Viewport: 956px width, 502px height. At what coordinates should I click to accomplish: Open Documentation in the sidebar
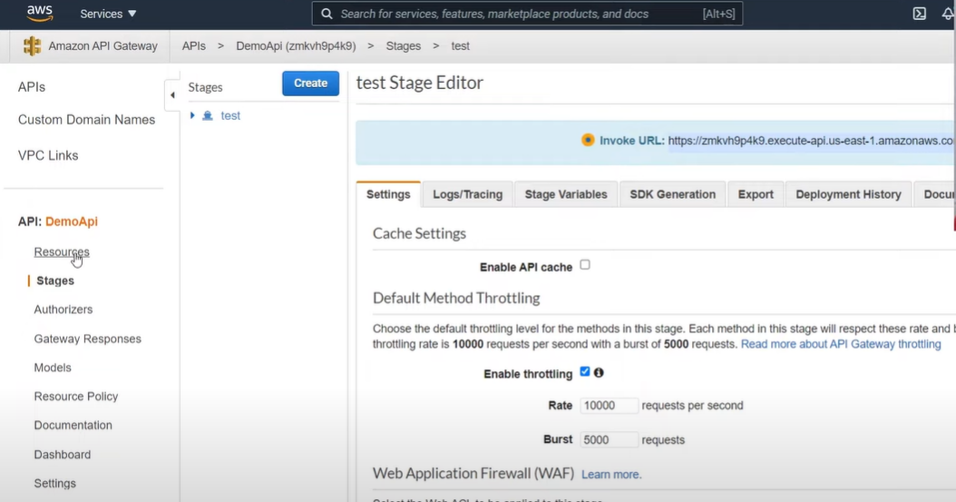coord(73,425)
